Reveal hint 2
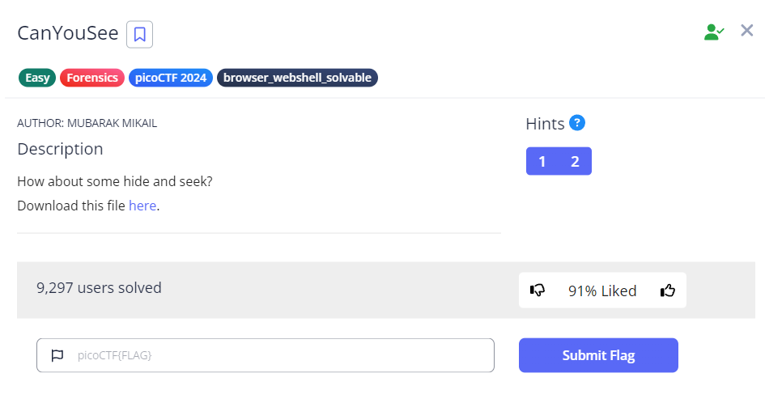This screenshot has height=403, width=765. coord(575,161)
